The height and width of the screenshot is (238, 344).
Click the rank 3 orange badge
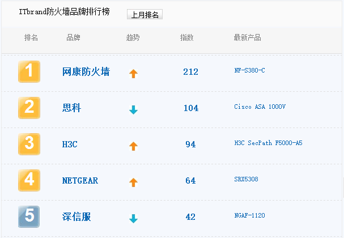(x=29, y=144)
